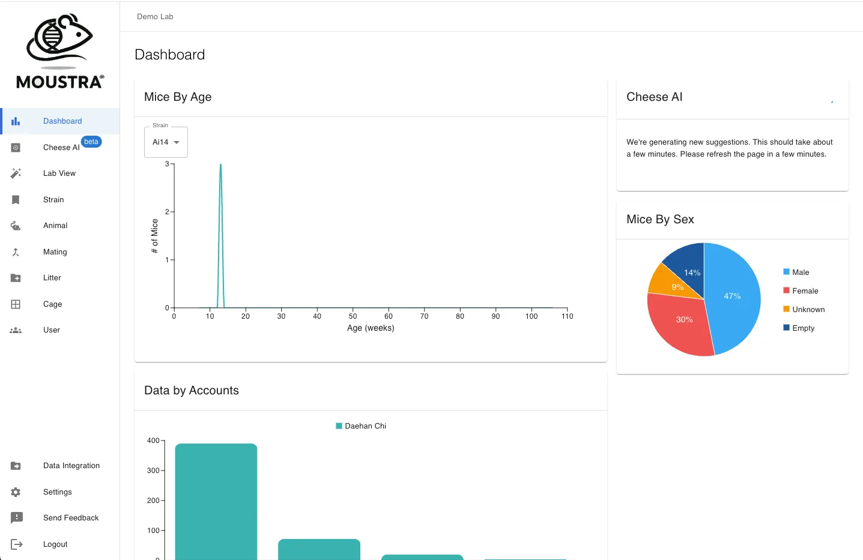Viewport: 863px width, 560px height.
Task: Click the User group icon
Action: coord(16,330)
